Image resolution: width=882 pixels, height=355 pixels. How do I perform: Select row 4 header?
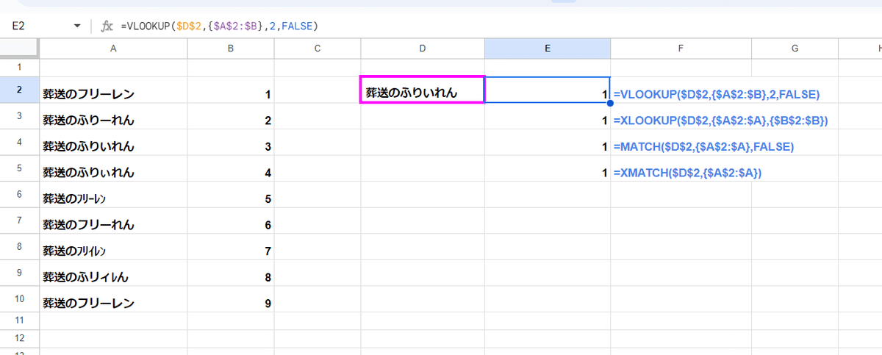(20, 143)
